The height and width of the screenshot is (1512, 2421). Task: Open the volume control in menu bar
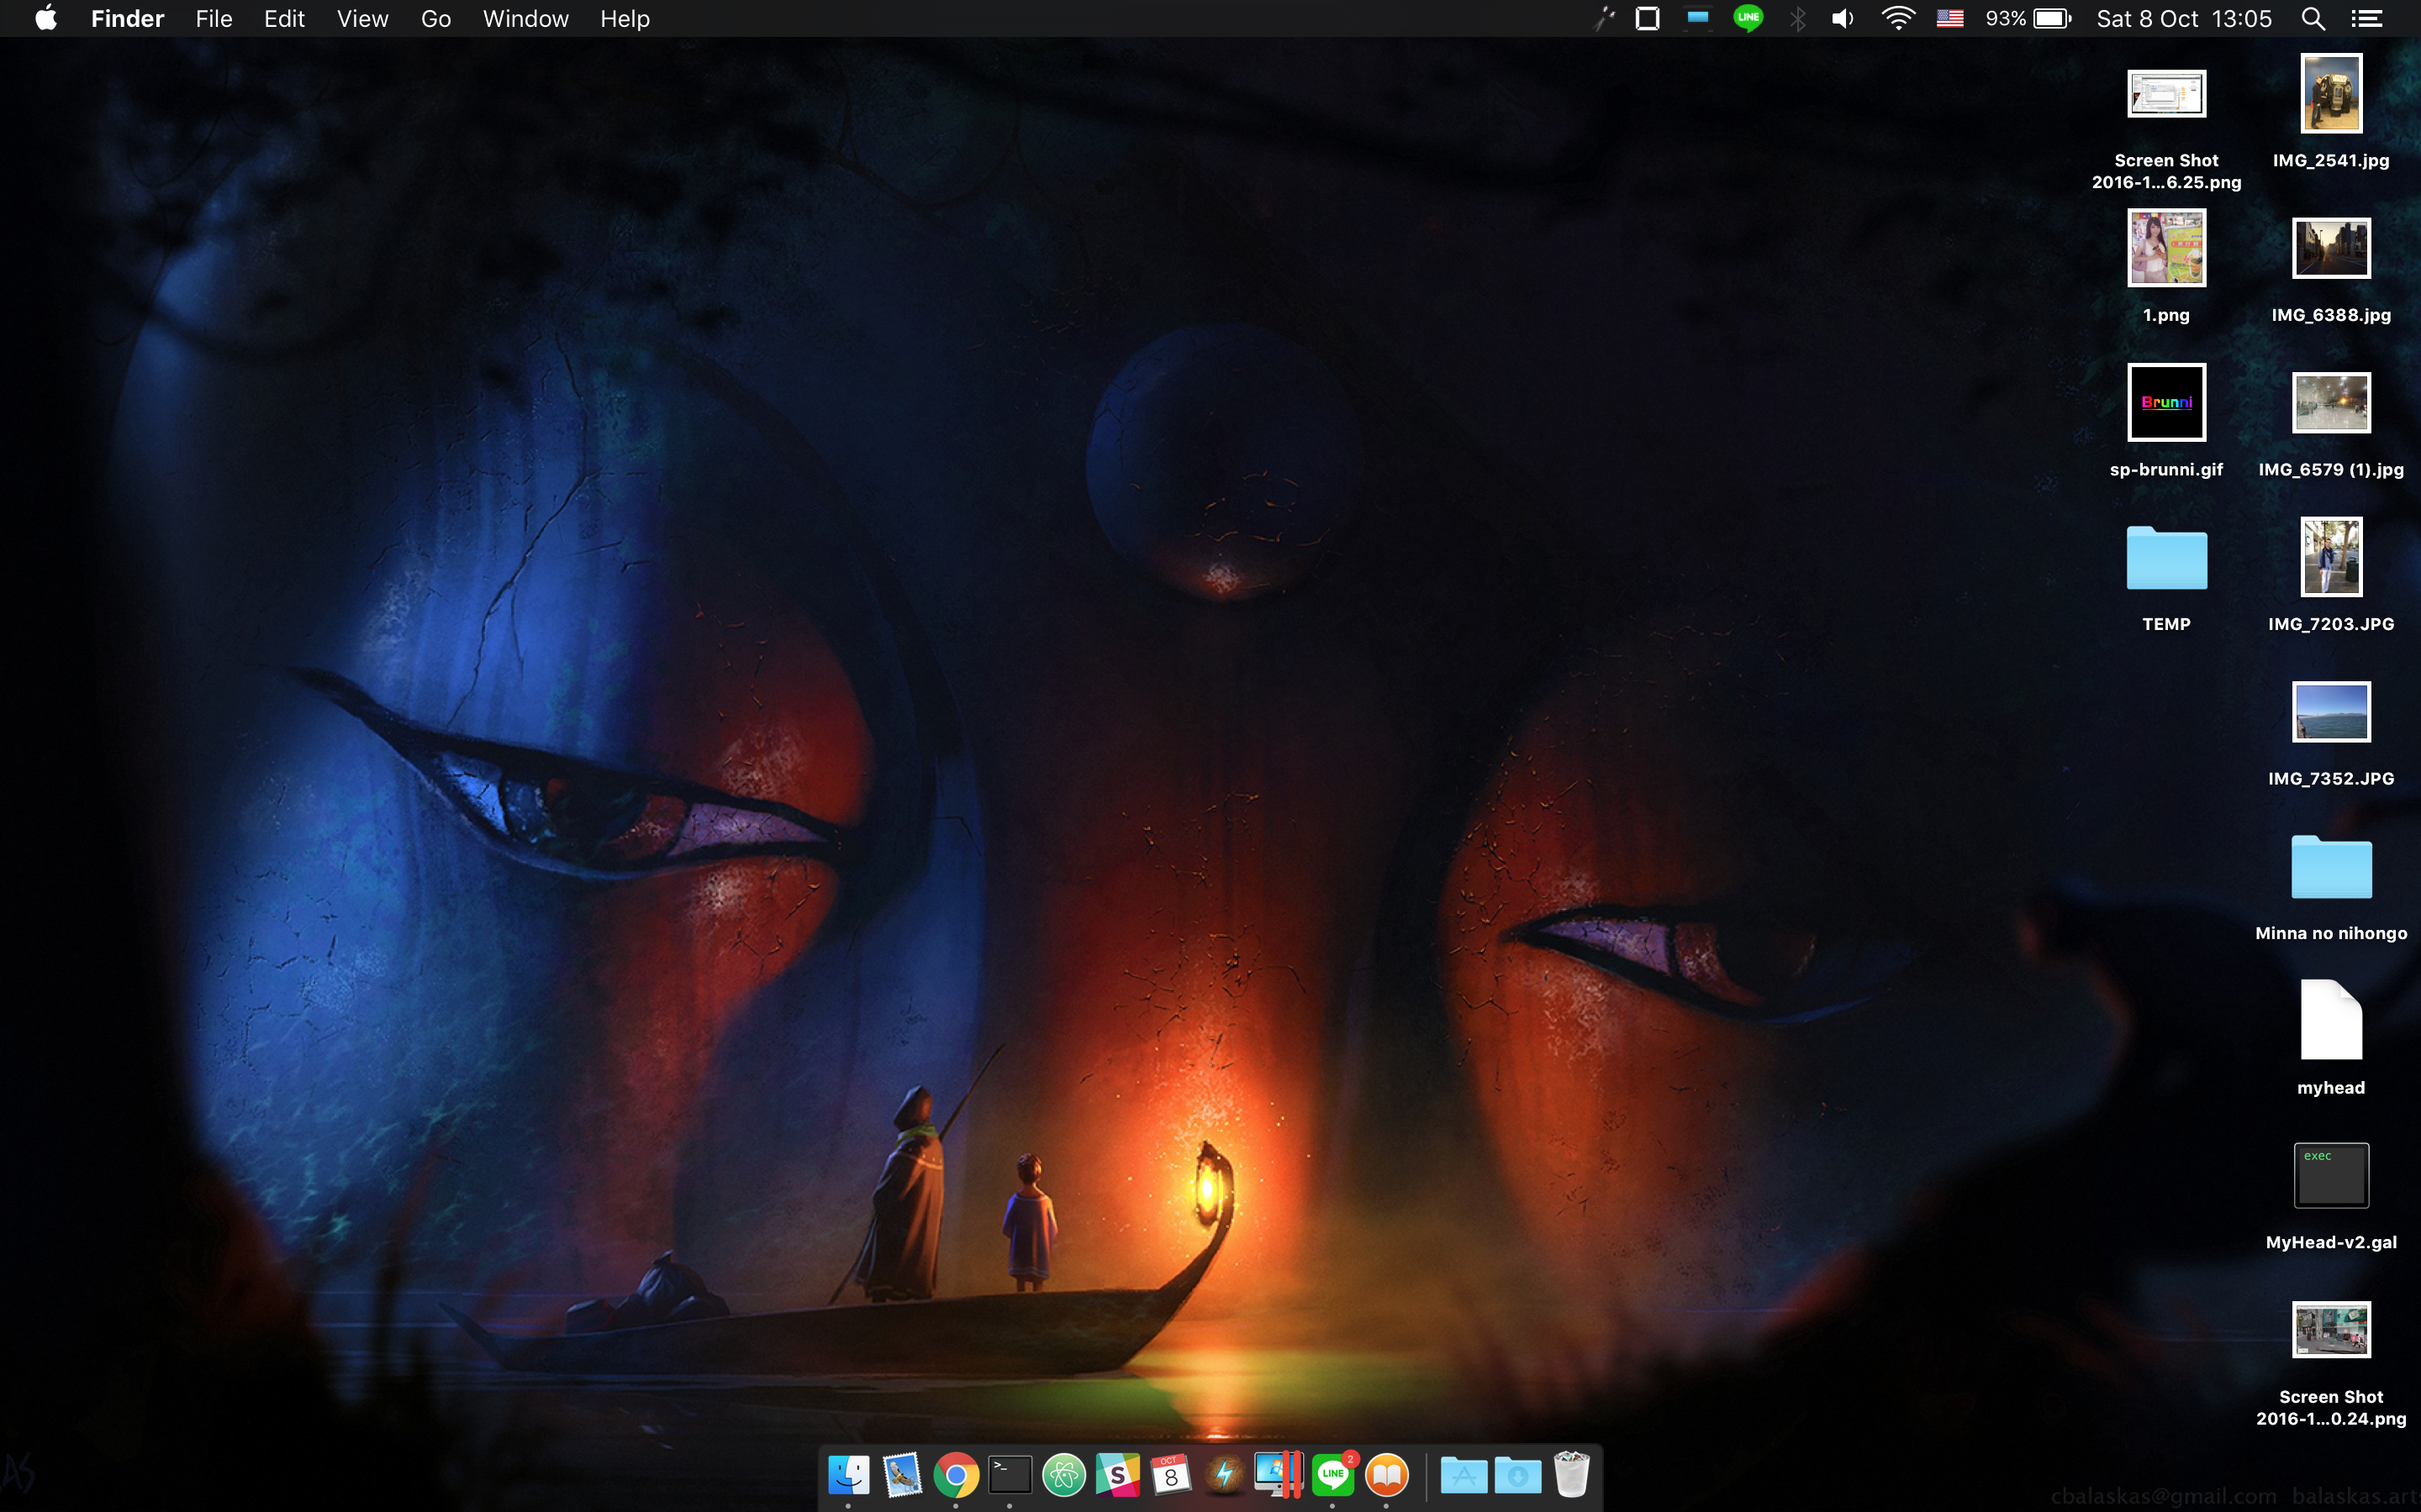pos(1842,19)
